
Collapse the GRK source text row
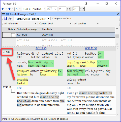pos(7,52)
